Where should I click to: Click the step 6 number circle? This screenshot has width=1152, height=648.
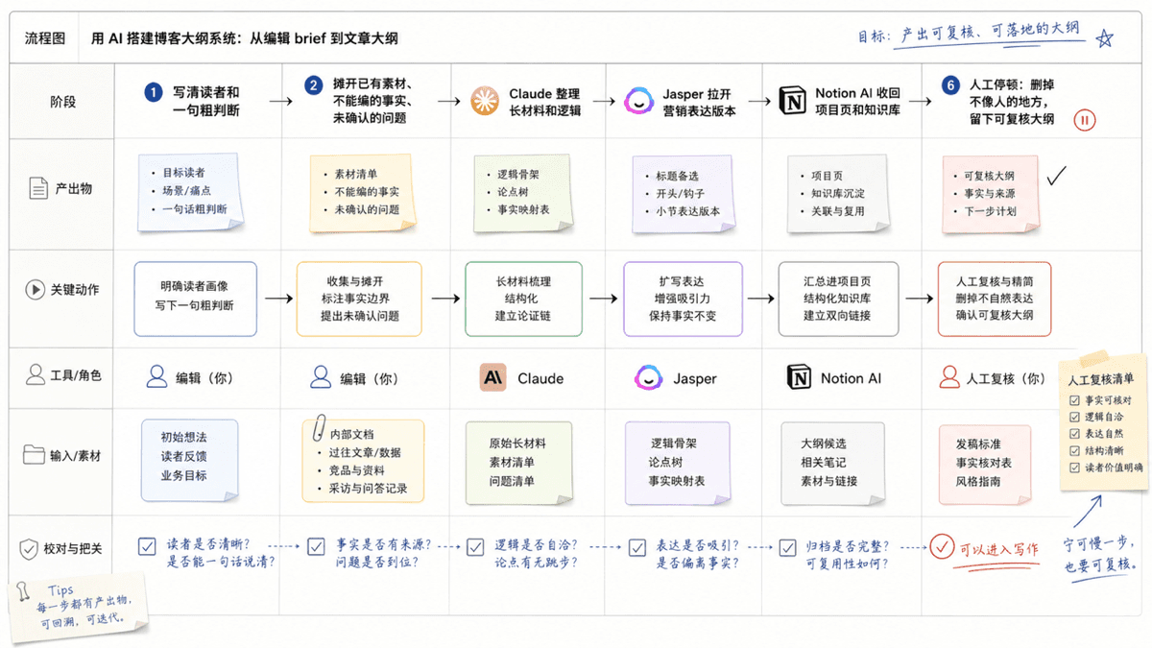tap(950, 85)
